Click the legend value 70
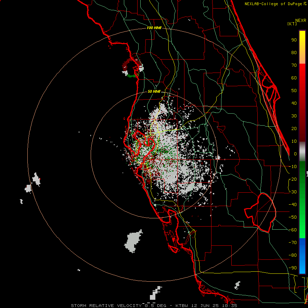 pos(294,65)
